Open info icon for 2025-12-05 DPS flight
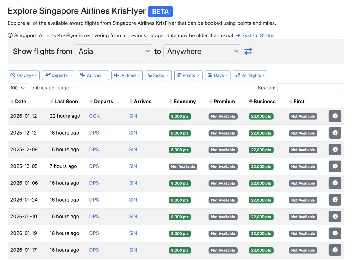Viewport: 356px width, 261px height. (335, 166)
